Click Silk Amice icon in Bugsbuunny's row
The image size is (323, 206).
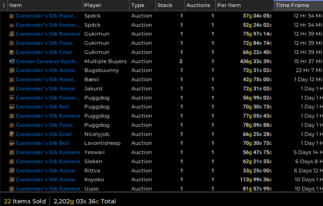[12, 70]
